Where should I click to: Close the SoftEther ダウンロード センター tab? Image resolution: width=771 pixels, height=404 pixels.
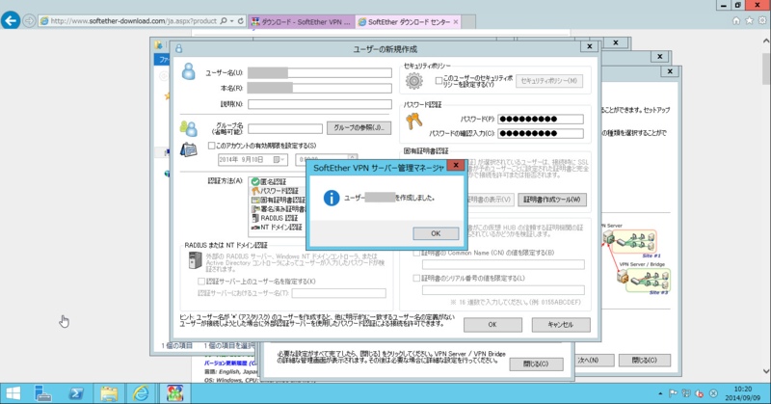456,21
